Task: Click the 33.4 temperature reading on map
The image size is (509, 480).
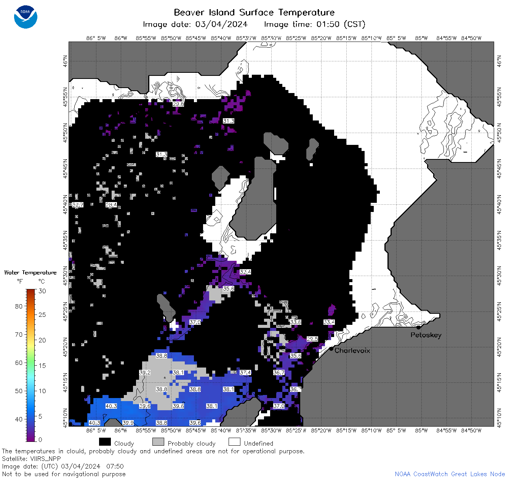Action: coord(329,322)
